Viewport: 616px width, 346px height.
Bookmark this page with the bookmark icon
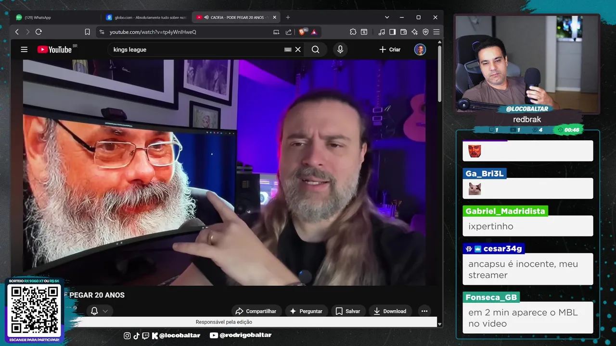pos(87,32)
